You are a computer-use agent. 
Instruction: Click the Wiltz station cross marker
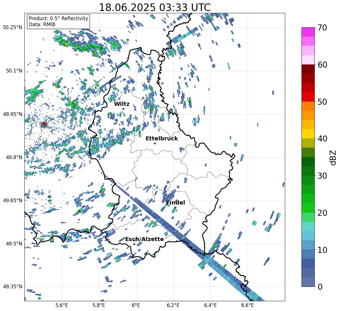coord(123,109)
